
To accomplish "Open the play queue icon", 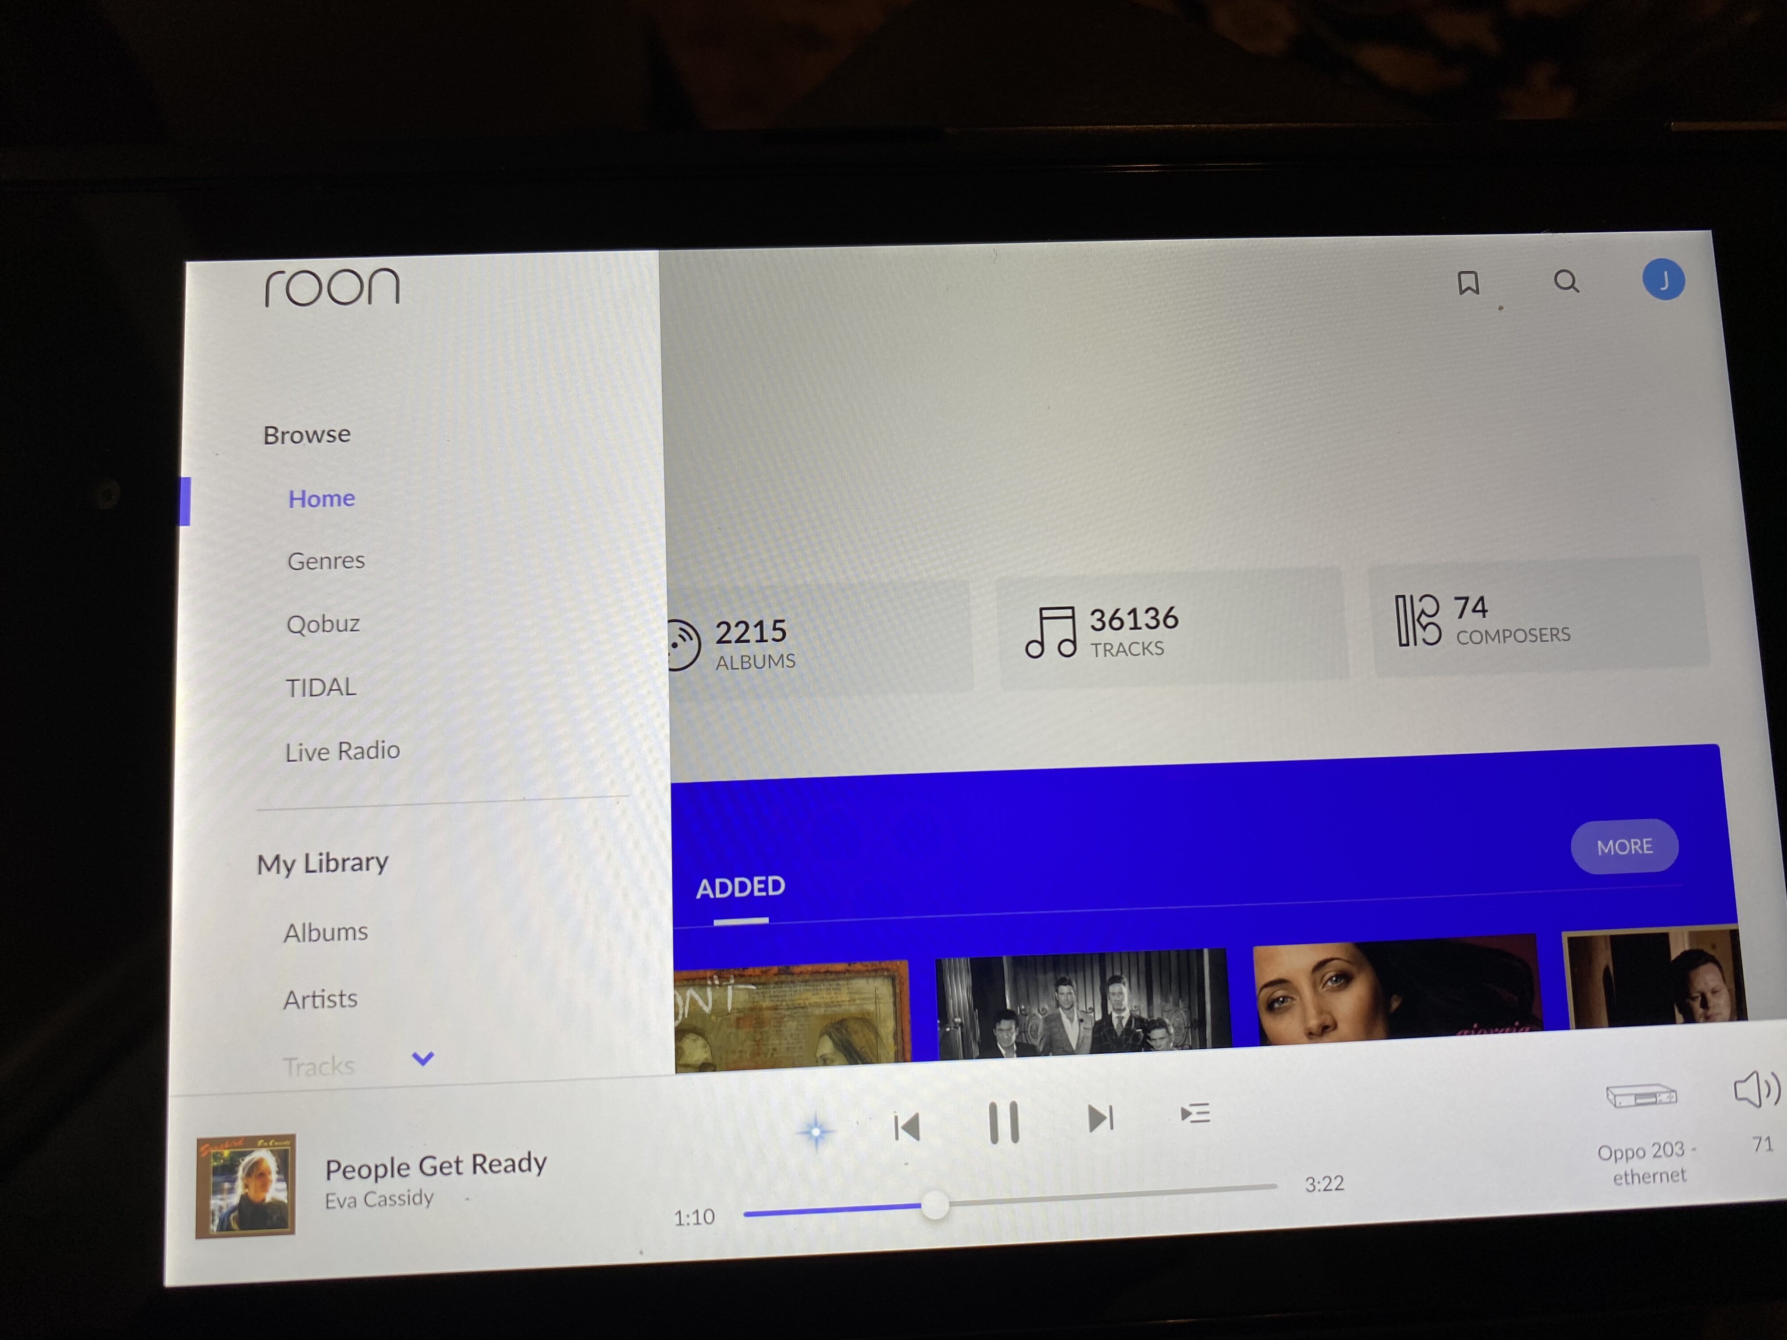I will (1195, 1114).
